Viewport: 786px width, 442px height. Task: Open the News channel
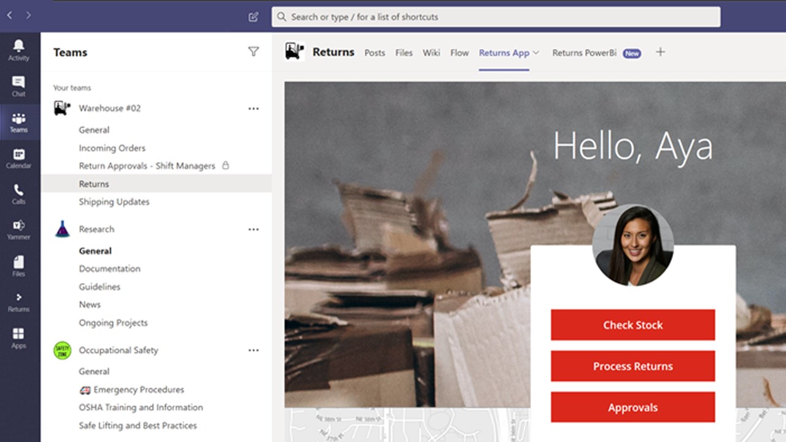point(90,304)
